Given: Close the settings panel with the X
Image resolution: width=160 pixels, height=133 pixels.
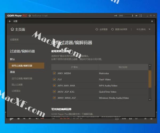Looking at the screenshot, I should 152,21.
